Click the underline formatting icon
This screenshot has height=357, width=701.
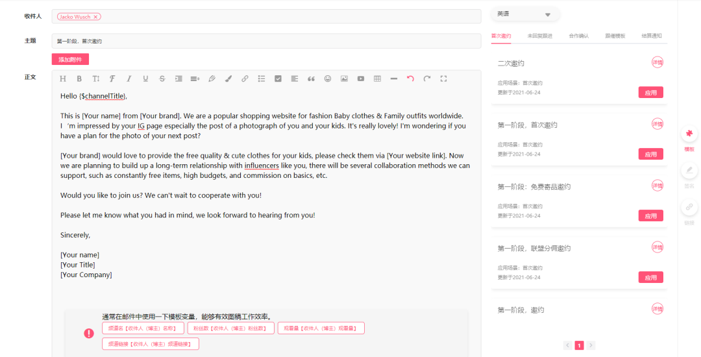tap(145, 79)
